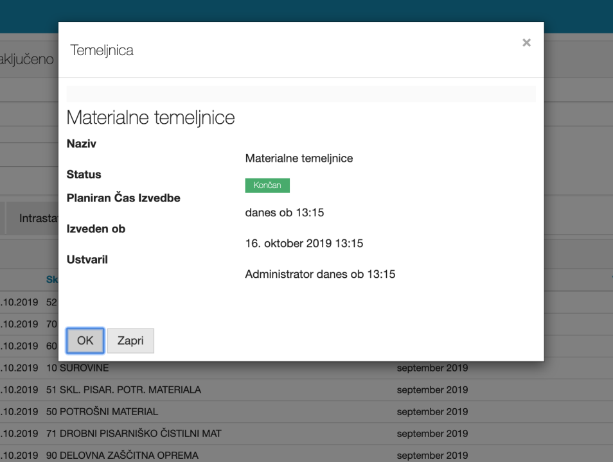
Task: Click the Planiran Čas Izvedbe label
Action: click(x=123, y=198)
